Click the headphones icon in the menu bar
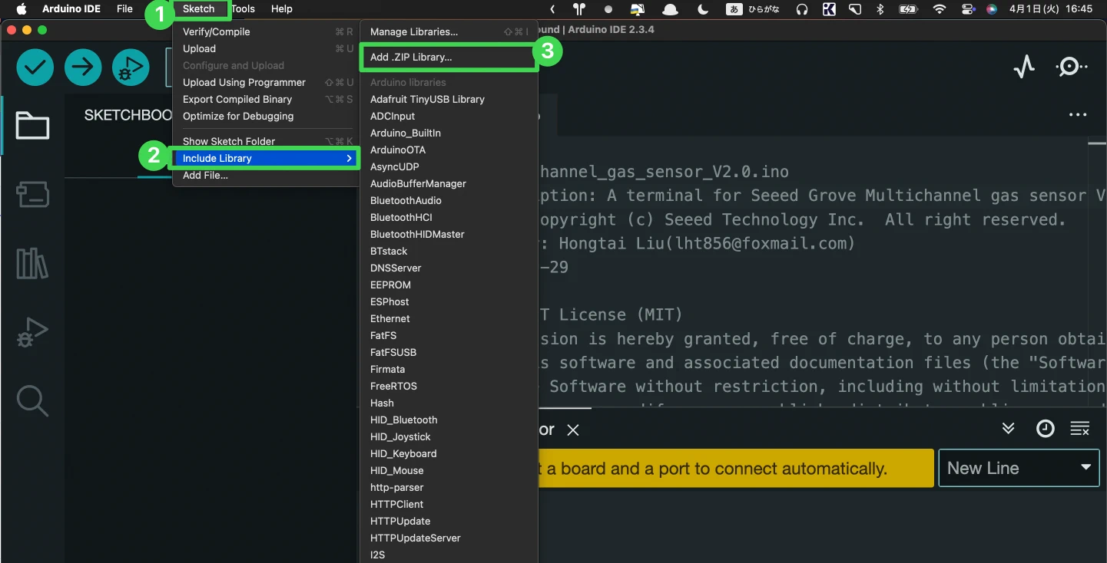The height and width of the screenshot is (563, 1107). coord(802,9)
